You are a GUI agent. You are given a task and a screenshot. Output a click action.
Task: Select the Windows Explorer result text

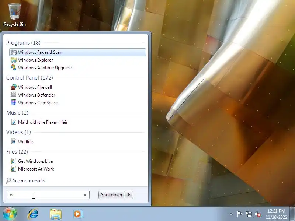click(35, 60)
